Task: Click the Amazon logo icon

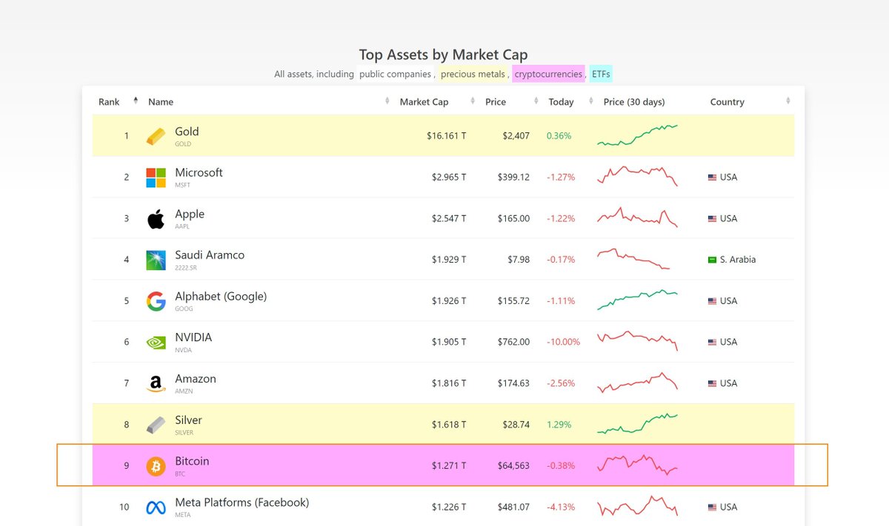Action: 156,384
